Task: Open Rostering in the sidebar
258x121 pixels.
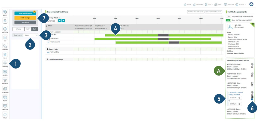Action: point(5,63)
